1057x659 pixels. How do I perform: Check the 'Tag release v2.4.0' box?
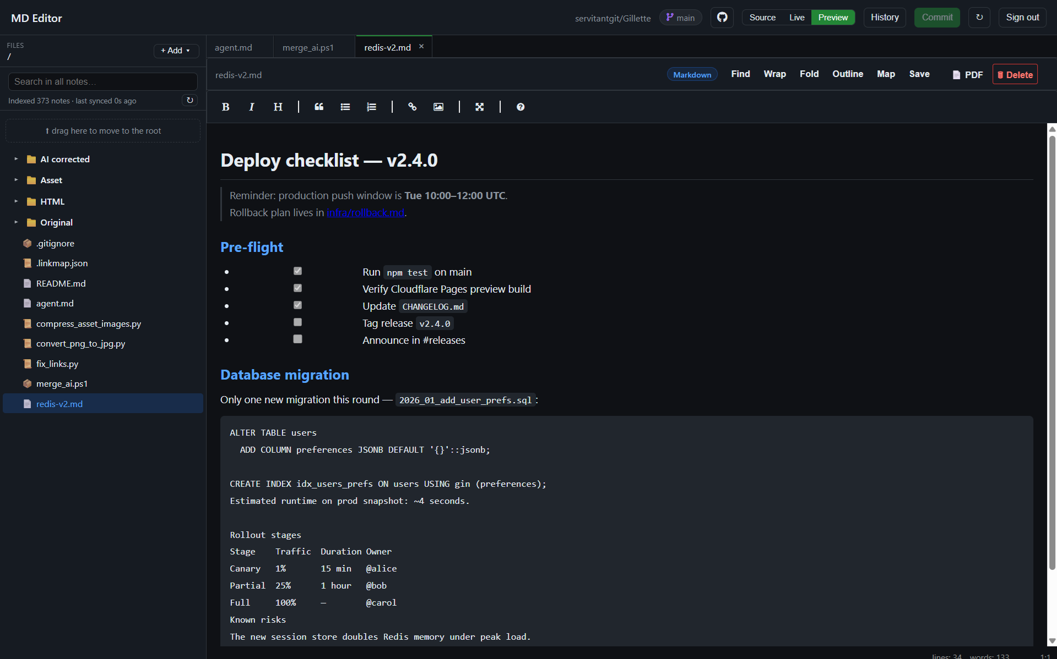pos(297,322)
